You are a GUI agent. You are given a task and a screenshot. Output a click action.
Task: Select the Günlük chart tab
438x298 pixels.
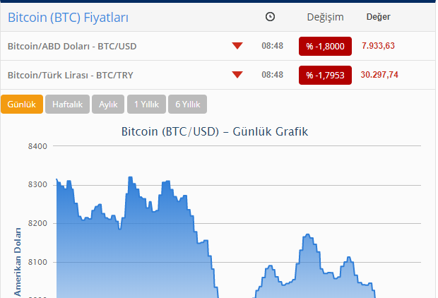click(22, 105)
